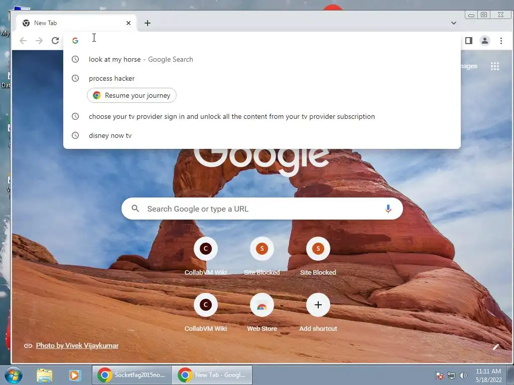Viewport: 514px width, 385px height.
Task: Open the profile avatar icon
Action: [x=485, y=41]
